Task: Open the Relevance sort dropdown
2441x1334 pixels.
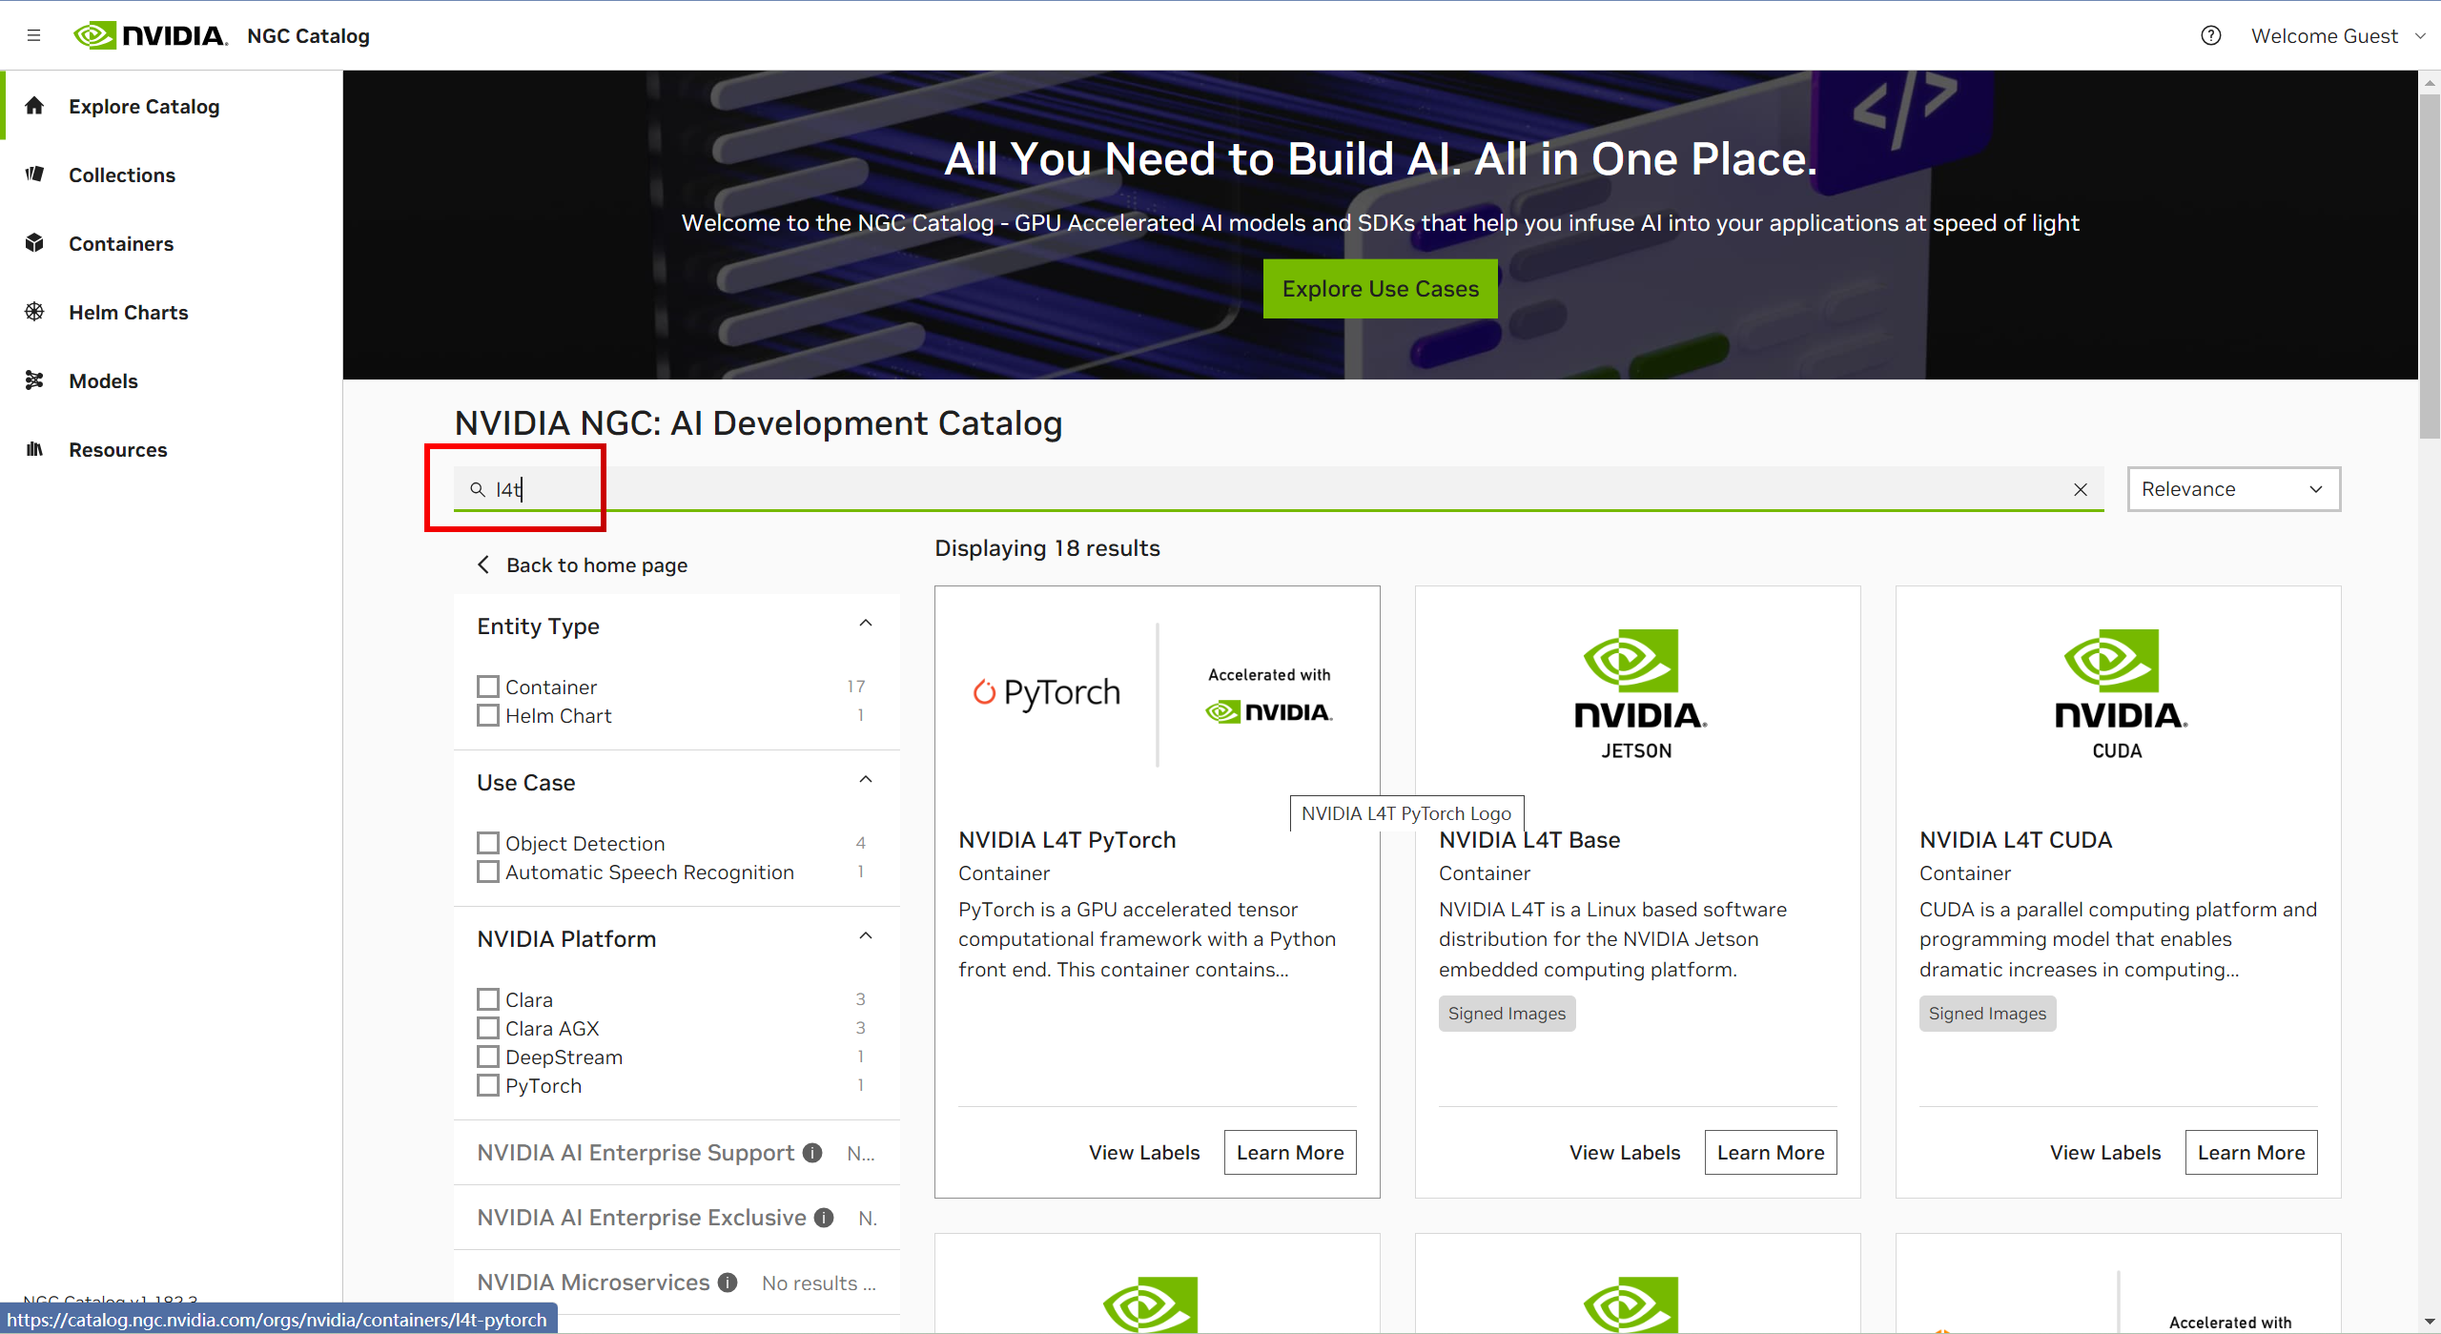Action: 2233,488
